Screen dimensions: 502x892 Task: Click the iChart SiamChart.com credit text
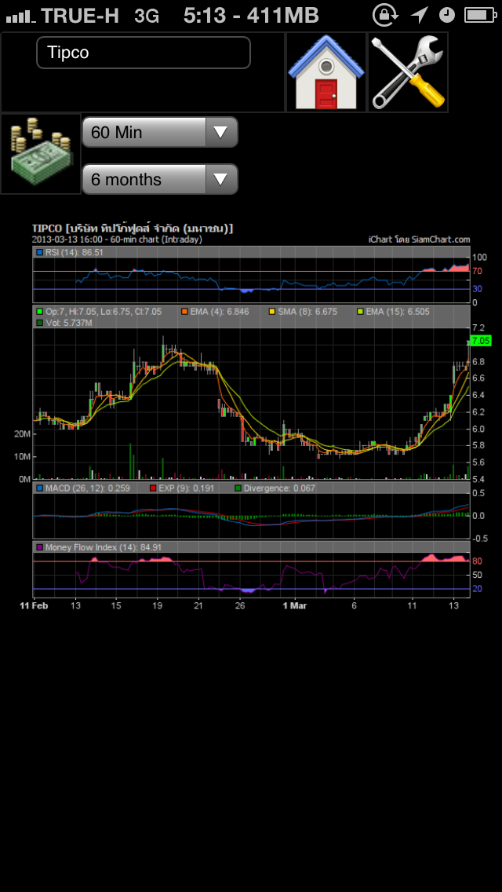[420, 239]
